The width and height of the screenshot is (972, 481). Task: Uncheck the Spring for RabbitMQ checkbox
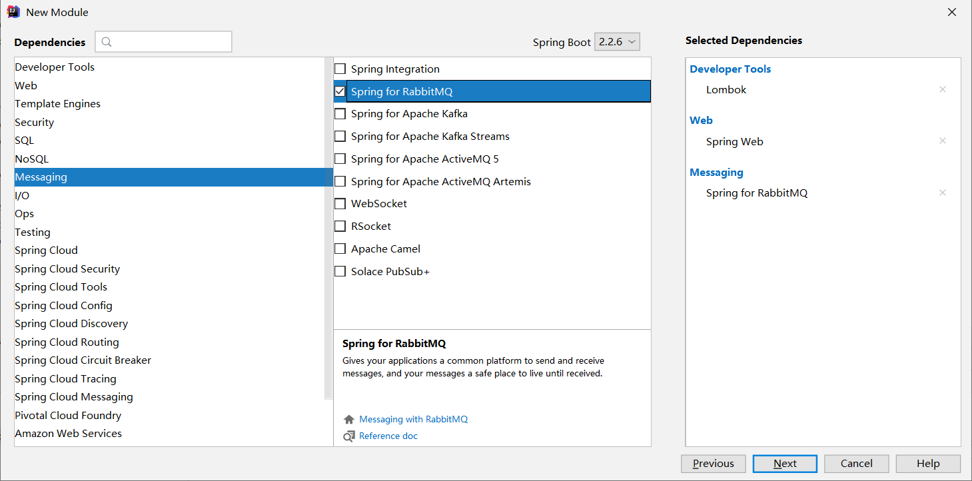tap(340, 91)
